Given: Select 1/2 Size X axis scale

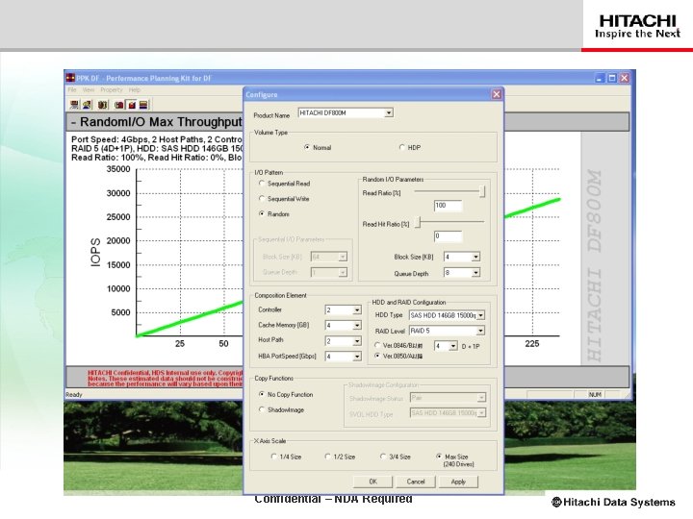Looking at the screenshot, I should 327,457.
